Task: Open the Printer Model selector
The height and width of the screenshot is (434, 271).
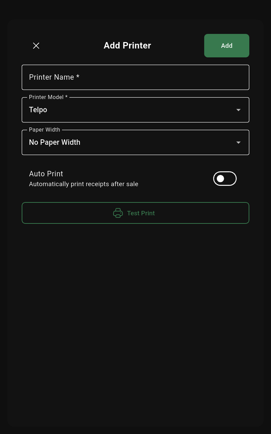Action: [135, 110]
